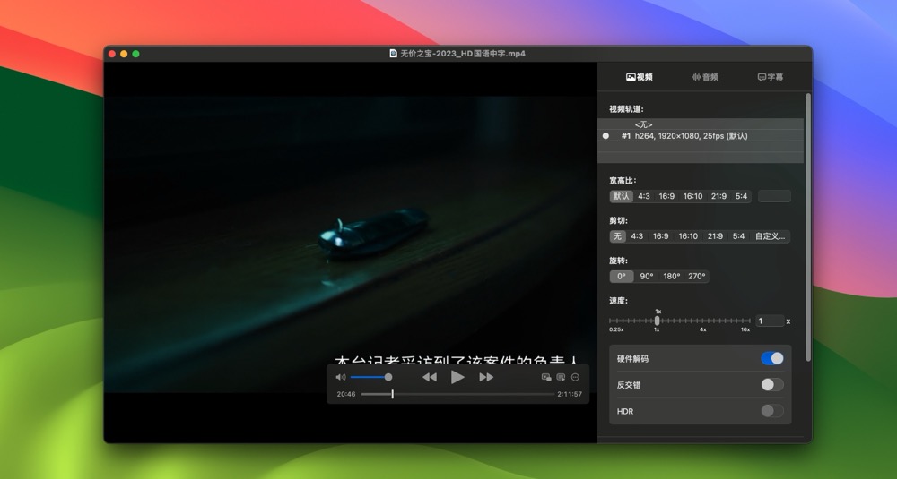Set aspect ratio to 默认

pos(622,196)
